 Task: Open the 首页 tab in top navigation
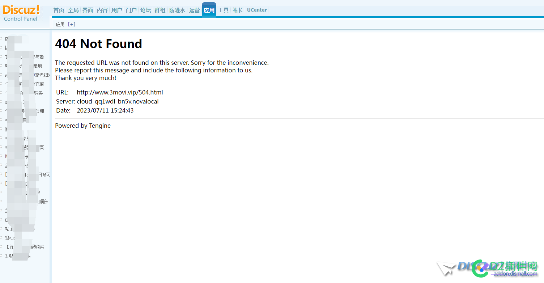pos(59,10)
